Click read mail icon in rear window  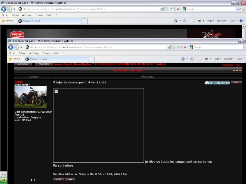click(x=193, y=21)
